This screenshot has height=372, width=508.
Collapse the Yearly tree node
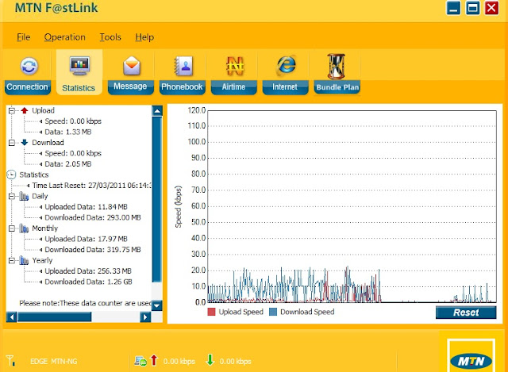coord(12,260)
